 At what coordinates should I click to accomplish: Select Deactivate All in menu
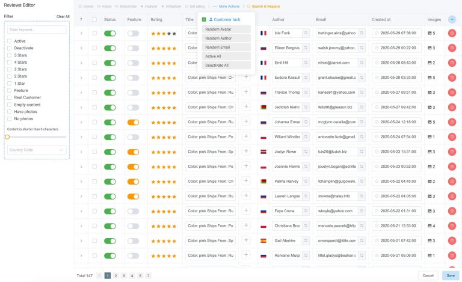(226, 65)
